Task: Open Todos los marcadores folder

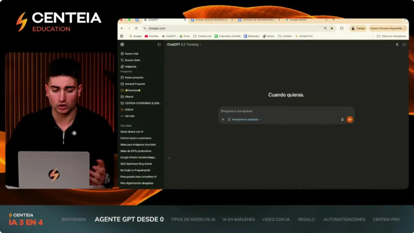Action: [391, 36]
